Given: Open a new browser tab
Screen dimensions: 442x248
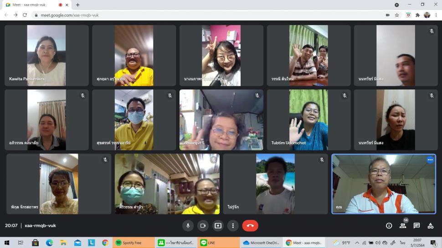Looking at the screenshot, I should click(x=77, y=5).
